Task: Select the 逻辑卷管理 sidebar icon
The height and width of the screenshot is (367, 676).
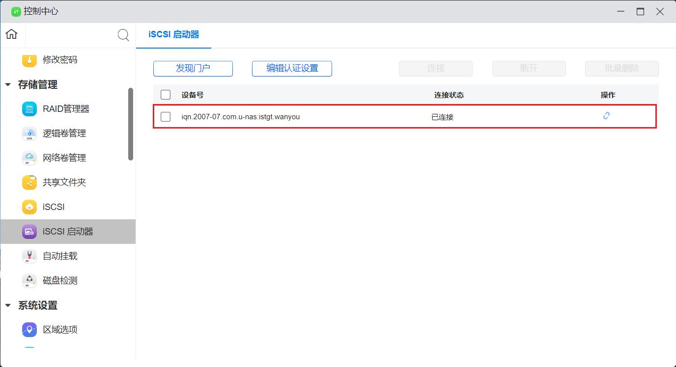Action: coord(29,133)
